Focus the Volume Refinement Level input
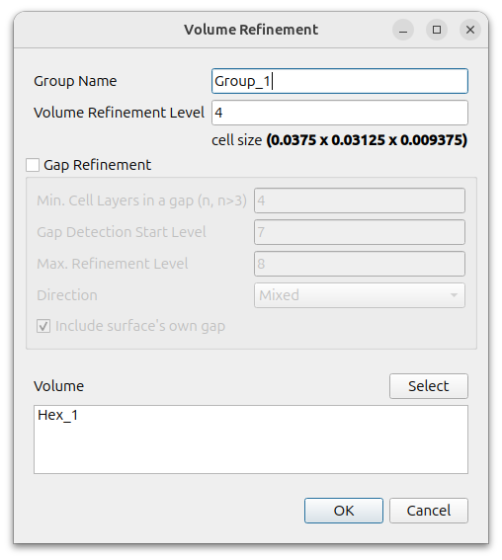The image size is (502, 560). click(x=339, y=113)
